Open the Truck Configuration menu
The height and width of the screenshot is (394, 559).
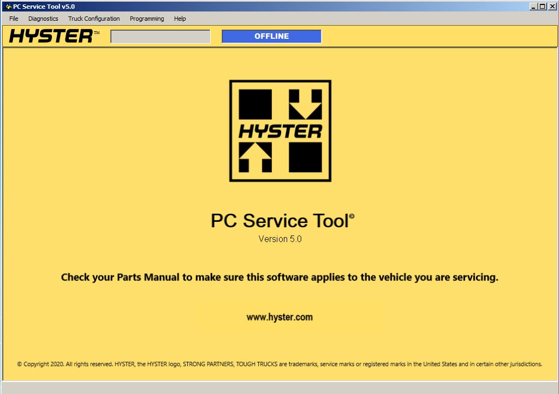(x=94, y=19)
